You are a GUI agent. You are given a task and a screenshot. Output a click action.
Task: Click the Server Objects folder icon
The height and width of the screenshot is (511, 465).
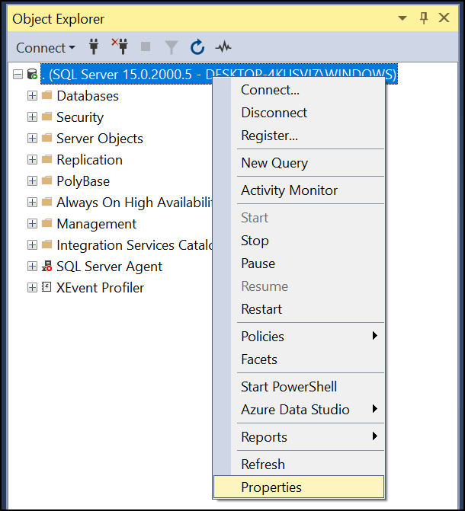47,138
